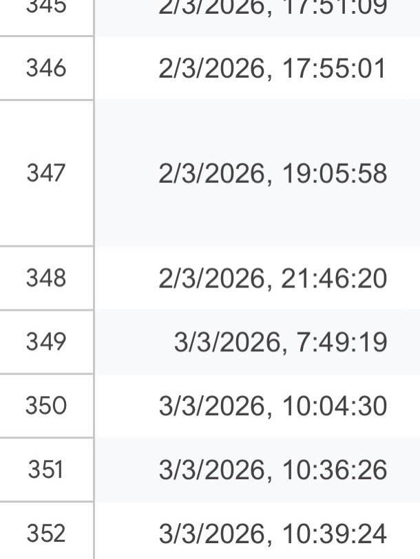Select the 3/3/2026, 10:04:30 timestamp cell
The image size is (420, 559).
(272, 406)
